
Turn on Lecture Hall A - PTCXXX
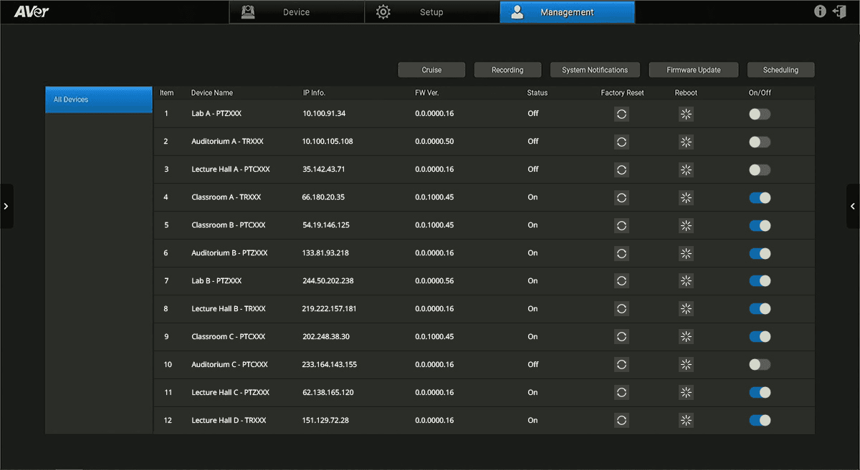760,170
